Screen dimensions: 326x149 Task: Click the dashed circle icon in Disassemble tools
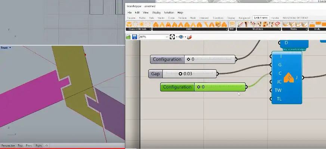point(135,24)
